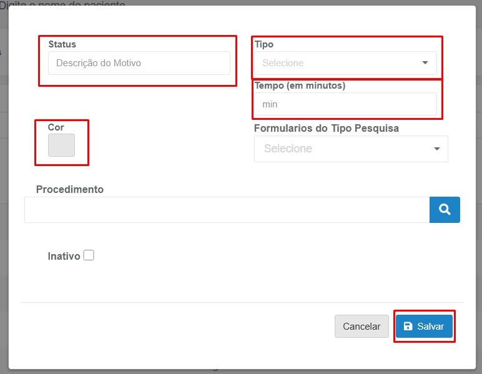
Task: Click into the Tempo minutes field
Action: (x=345, y=104)
